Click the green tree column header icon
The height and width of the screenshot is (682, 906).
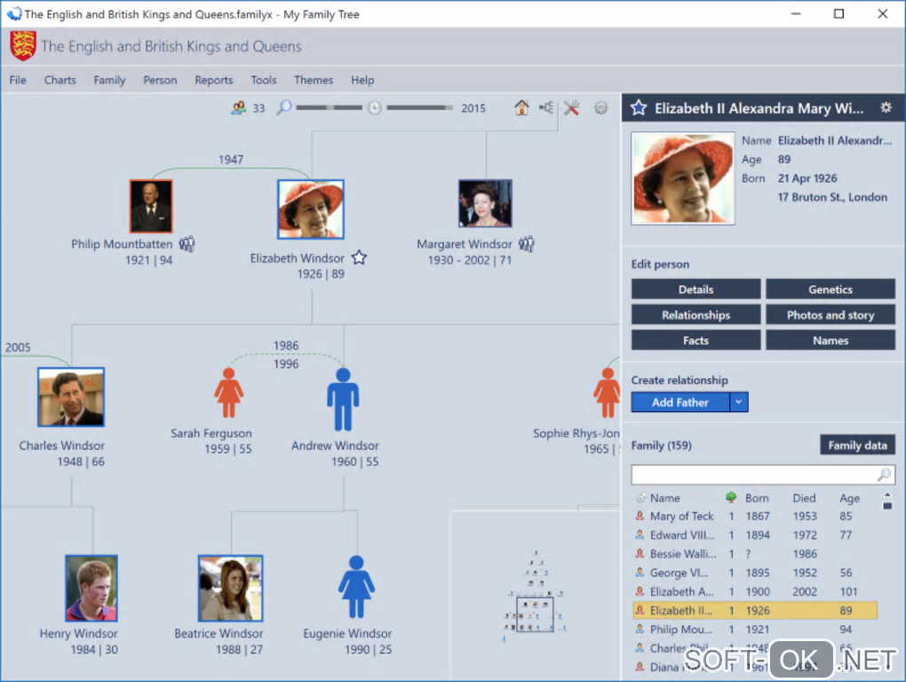point(731,497)
